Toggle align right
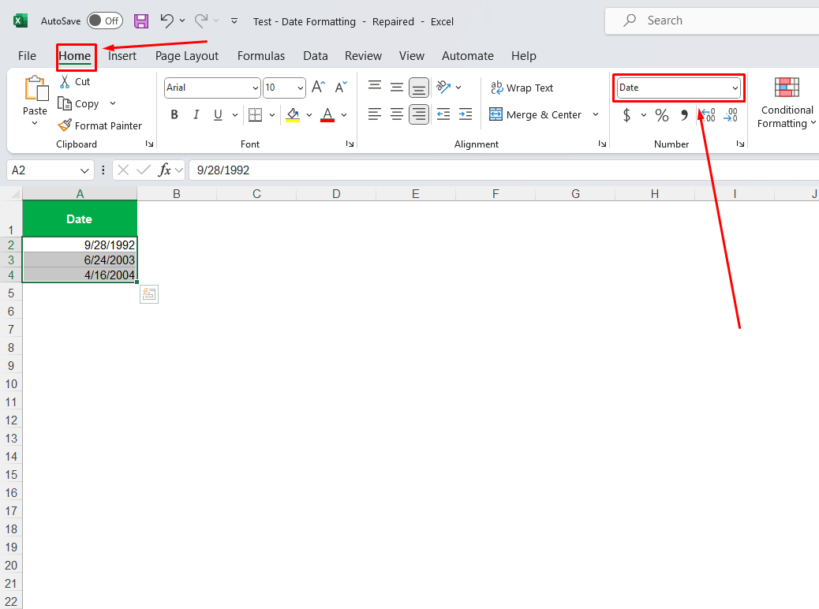The image size is (819, 609). click(418, 114)
